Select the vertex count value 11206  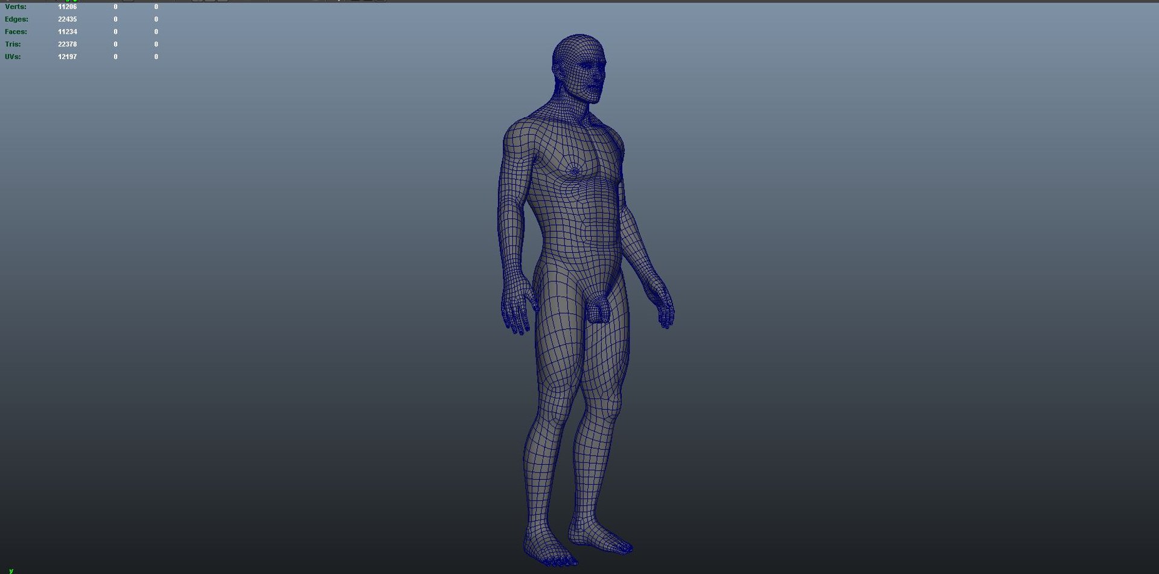click(x=68, y=7)
